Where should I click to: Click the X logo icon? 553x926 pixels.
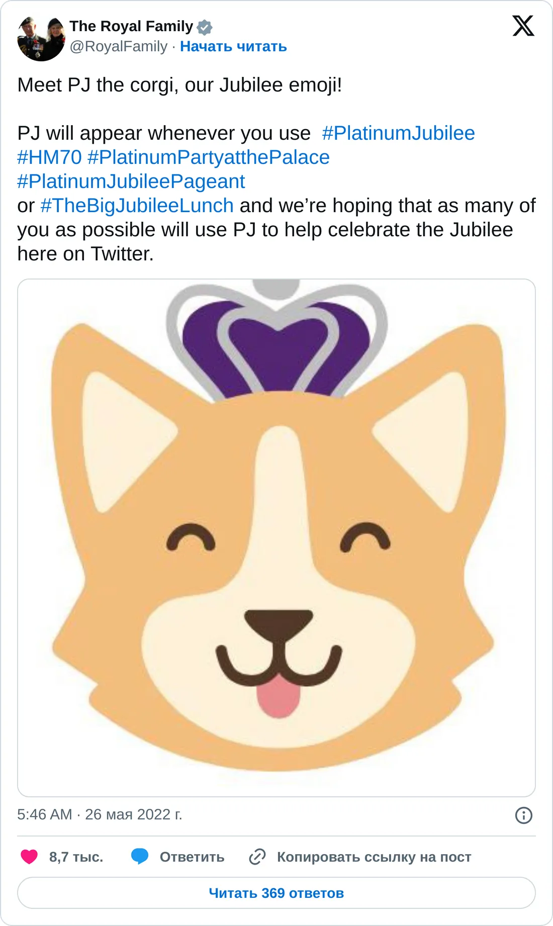[523, 26]
